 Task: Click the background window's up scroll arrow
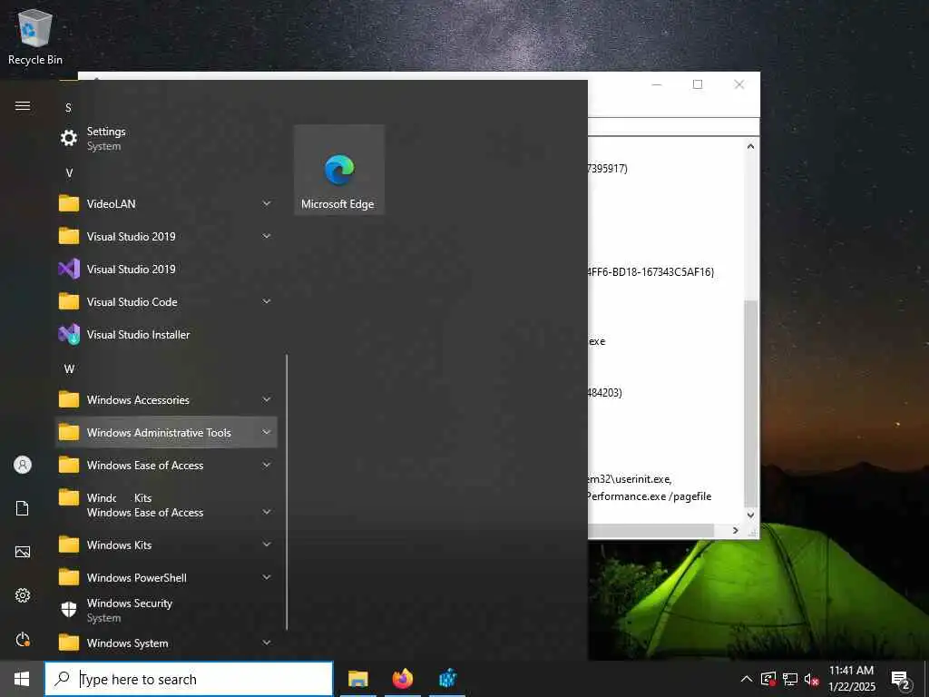coord(750,146)
